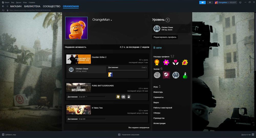Select the green candle badge icon
The image size is (256, 138).
pos(185,75)
